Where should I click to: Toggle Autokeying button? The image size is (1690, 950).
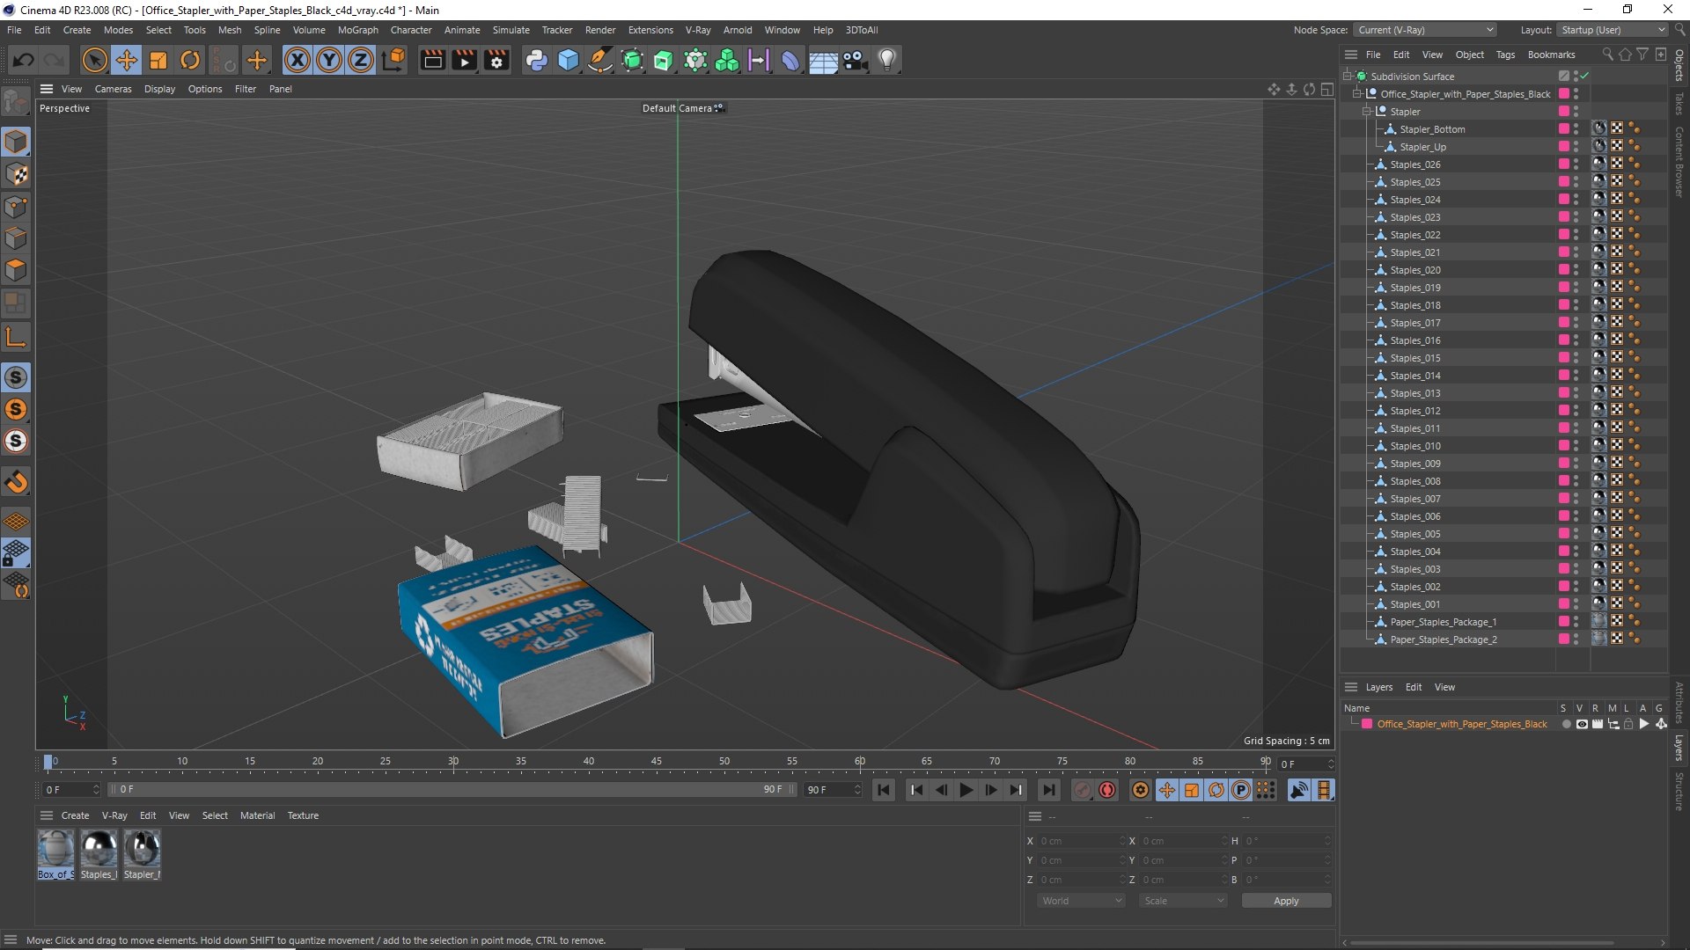pos(1107,790)
